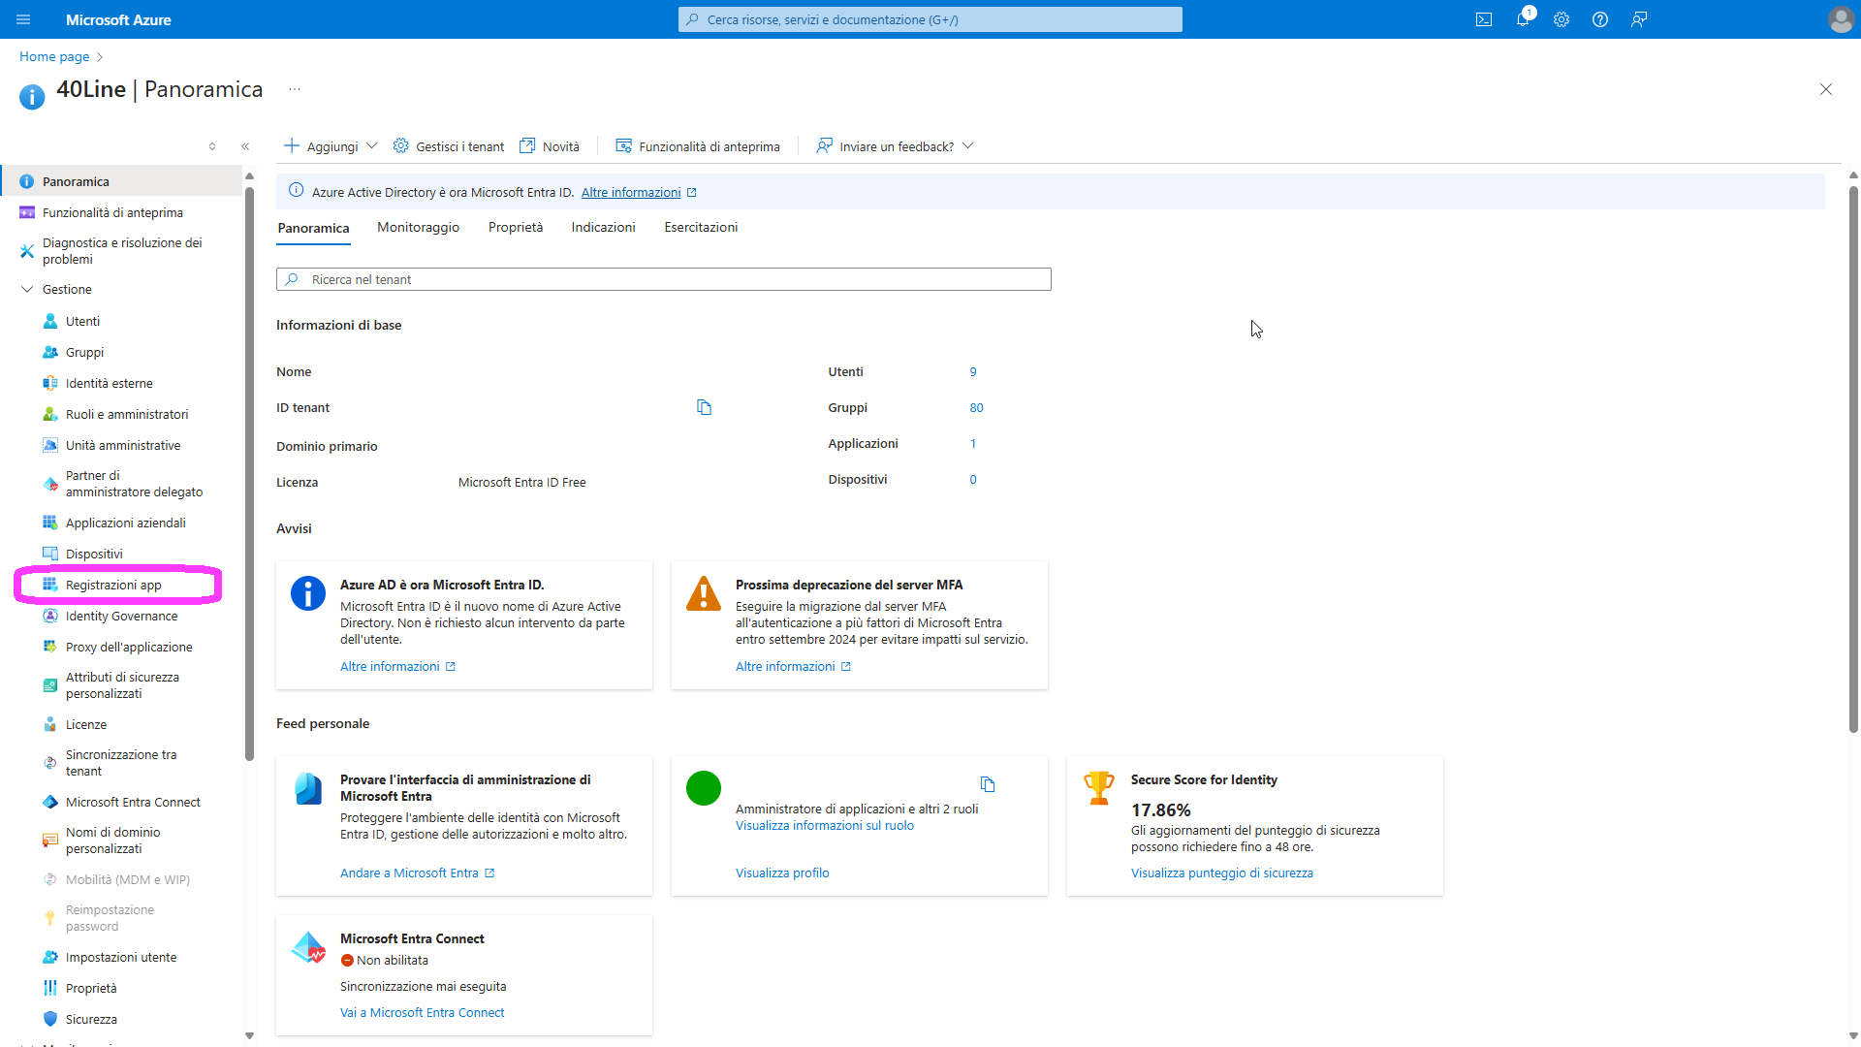This screenshot has height=1047, width=1861.
Task: Click the top-bar feedback icon
Action: coord(1639,19)
